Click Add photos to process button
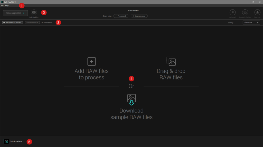 click(13, 22)
